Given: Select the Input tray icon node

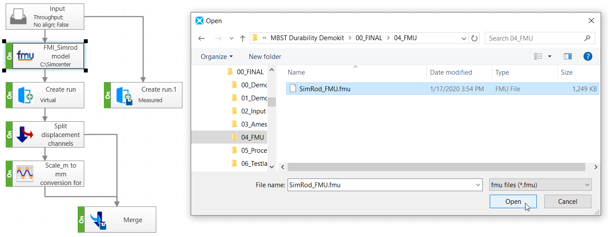Looking at the screenshot, I should (x=20, y=16).
